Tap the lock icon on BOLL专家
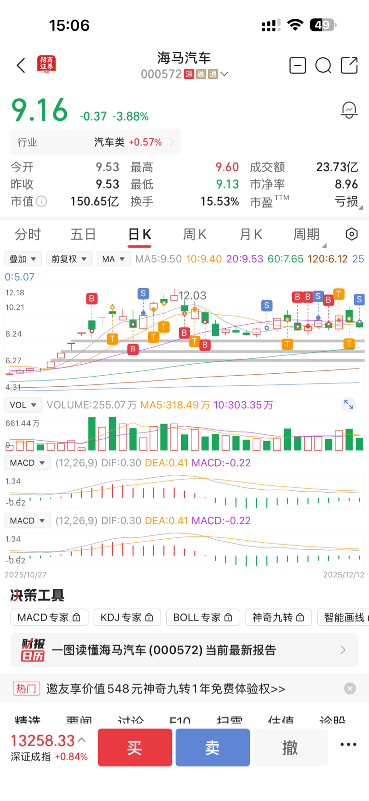Viewport: 369px width, 801px height. click(x=228, y=617)
